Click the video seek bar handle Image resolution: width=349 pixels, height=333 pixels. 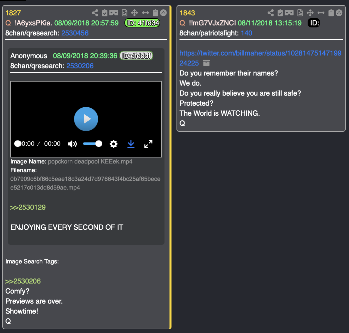[18, 144]
